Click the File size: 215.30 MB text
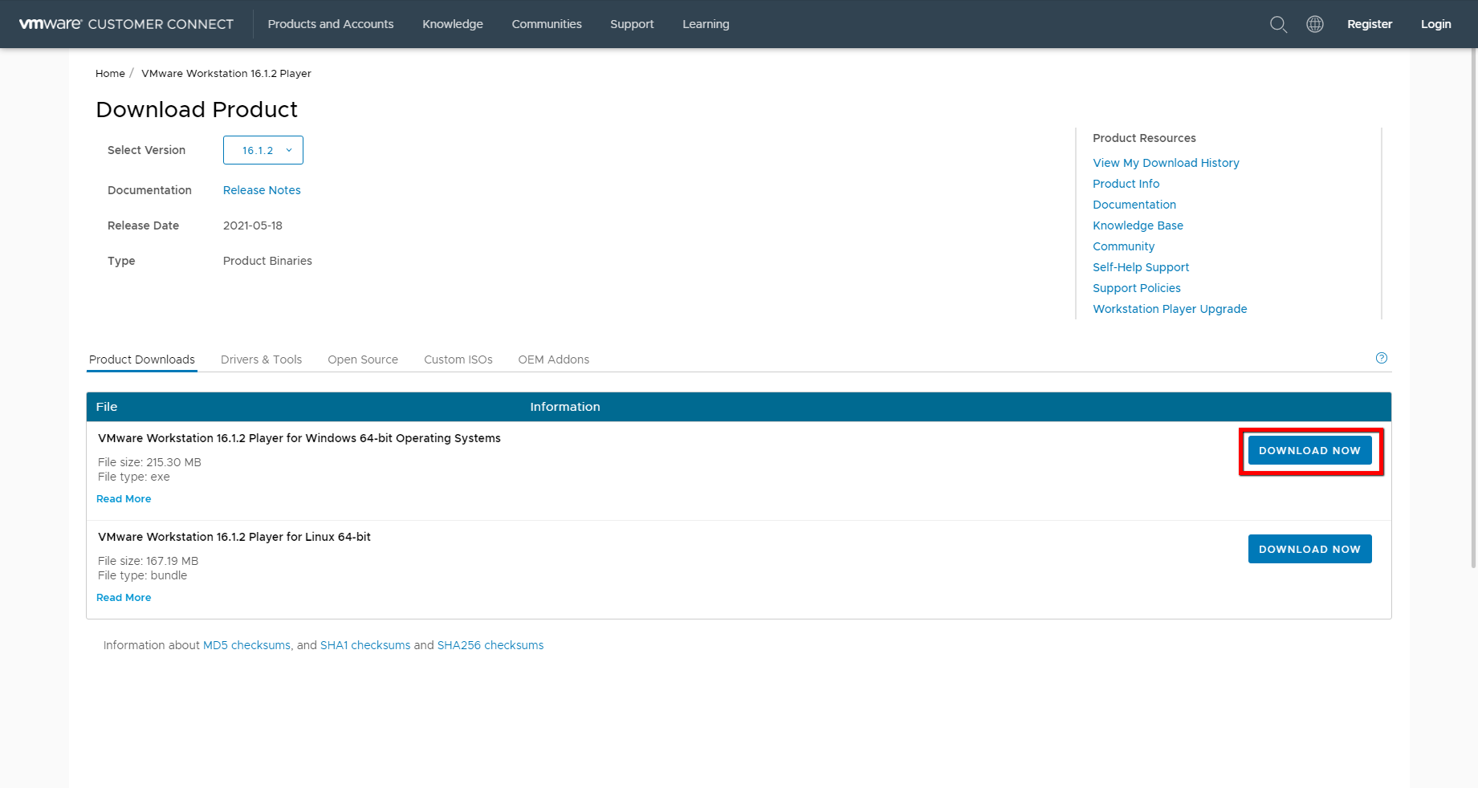 pyautogui.click(x=149, y=462)
